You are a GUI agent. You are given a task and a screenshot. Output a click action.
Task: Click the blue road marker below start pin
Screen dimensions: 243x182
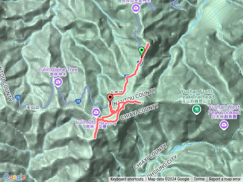pyautogui.click(x=140, y=63)
